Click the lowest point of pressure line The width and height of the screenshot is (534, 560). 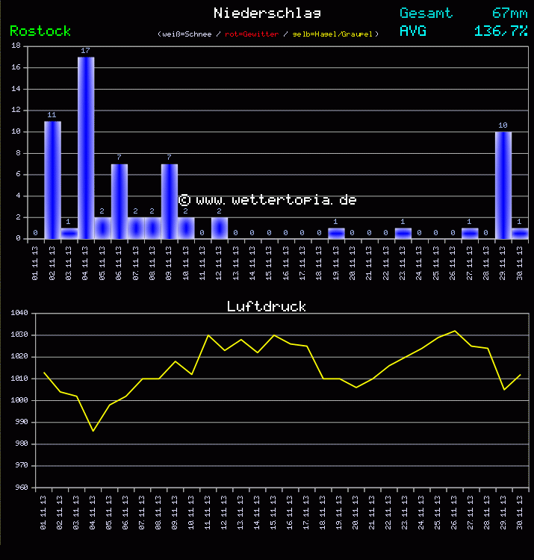click(x=93, y=431)
